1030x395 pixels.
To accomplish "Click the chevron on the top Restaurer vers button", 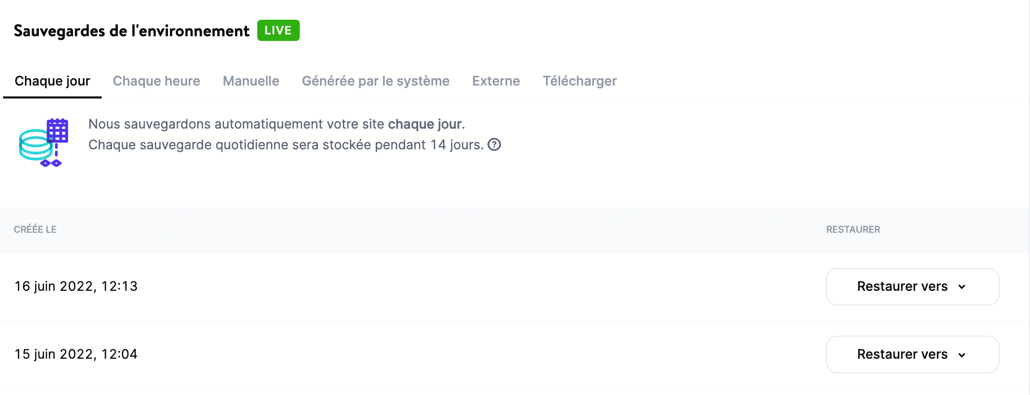I will point(963,287).
